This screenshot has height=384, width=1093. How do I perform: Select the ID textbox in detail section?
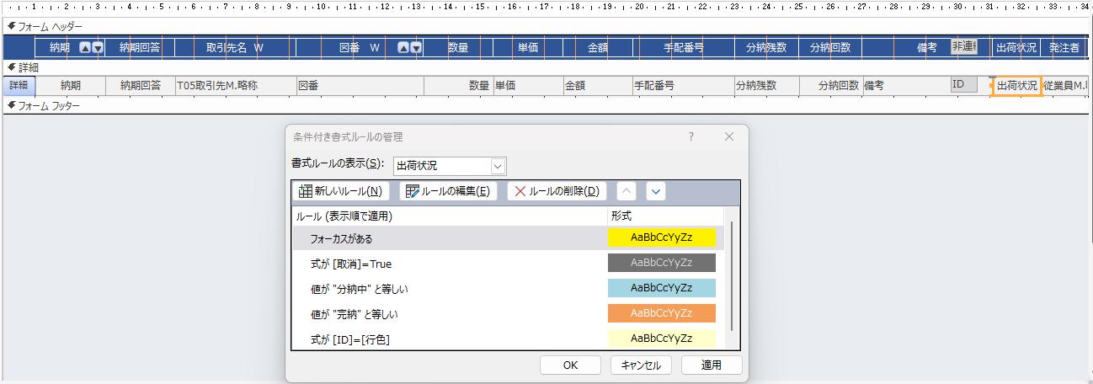(964, 84)
